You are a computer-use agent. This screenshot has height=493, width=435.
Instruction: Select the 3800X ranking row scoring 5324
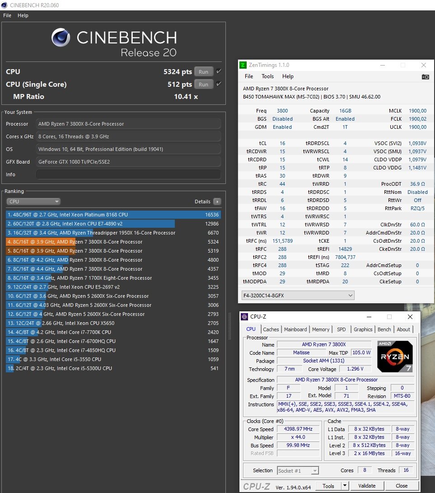point(113,242)
